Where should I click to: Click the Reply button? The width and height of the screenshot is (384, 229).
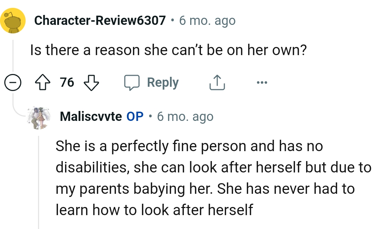(x=162, y=82)
